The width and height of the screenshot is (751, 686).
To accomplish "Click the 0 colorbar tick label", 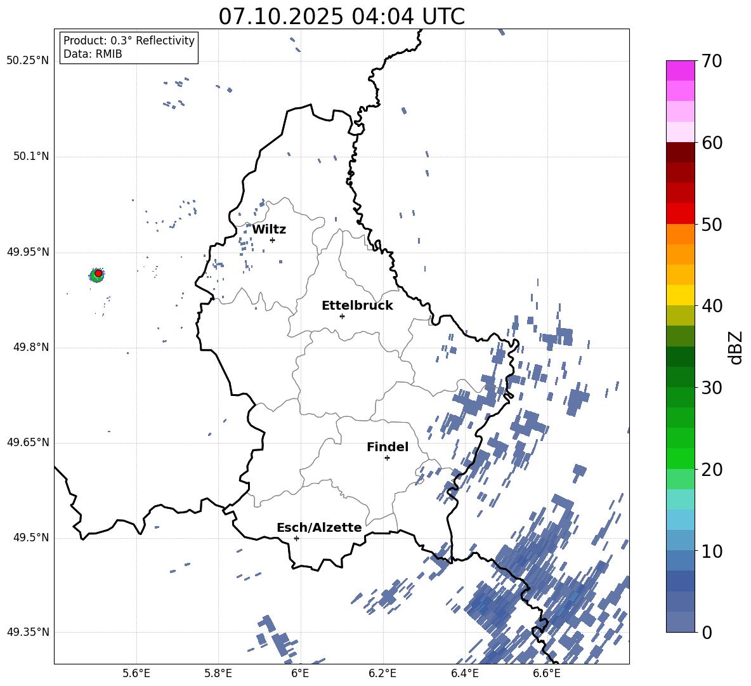I will (x=707, y=632).
